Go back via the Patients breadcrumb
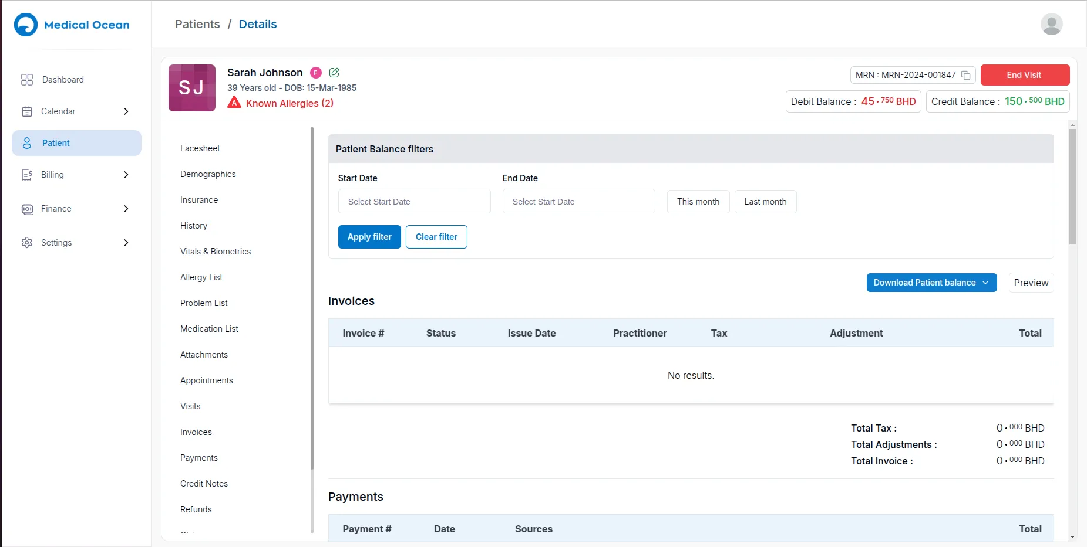This screenshot has width=1087, height=547. (x=197, y=24)
